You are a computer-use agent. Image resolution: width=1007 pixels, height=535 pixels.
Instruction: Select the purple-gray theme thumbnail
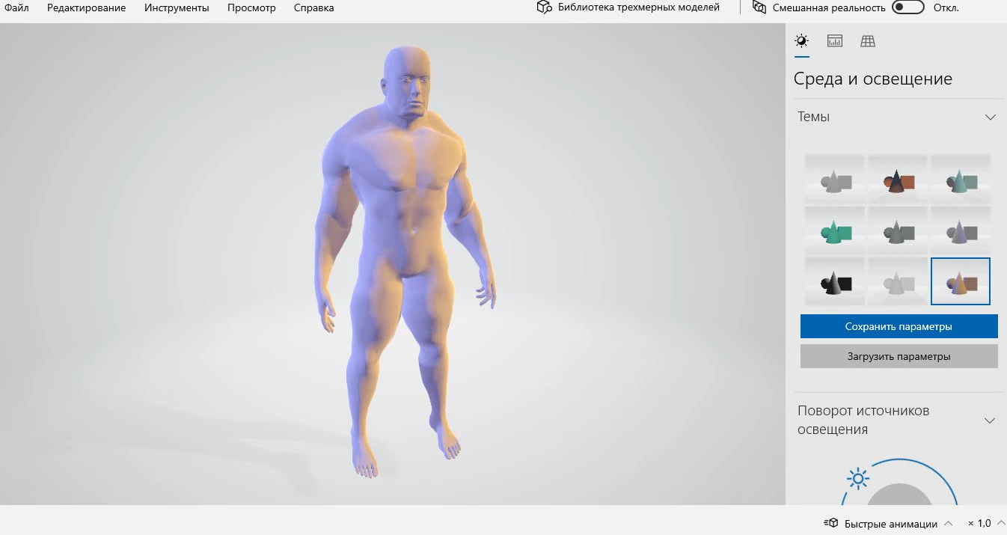(961, 230)
